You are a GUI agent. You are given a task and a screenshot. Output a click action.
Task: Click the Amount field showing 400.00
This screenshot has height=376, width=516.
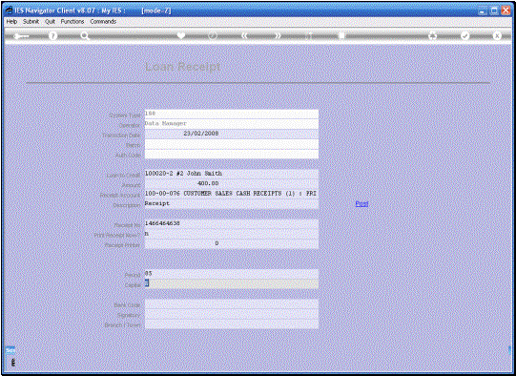[232, 184]
